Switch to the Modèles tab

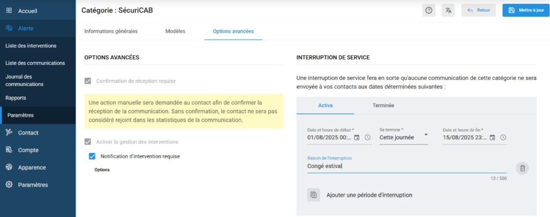click(175, 31)
